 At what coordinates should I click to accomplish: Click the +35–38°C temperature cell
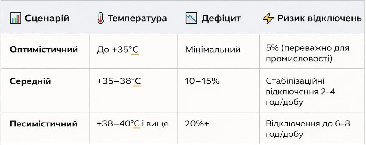tap(119, 81)
